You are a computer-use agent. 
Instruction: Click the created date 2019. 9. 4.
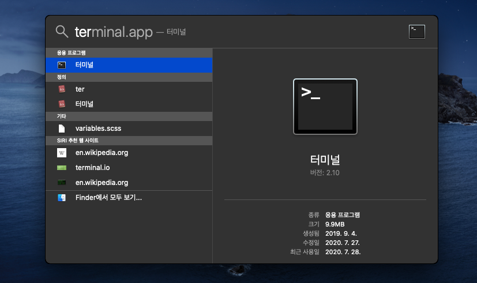pyautogui.click(x=341, y=233)
